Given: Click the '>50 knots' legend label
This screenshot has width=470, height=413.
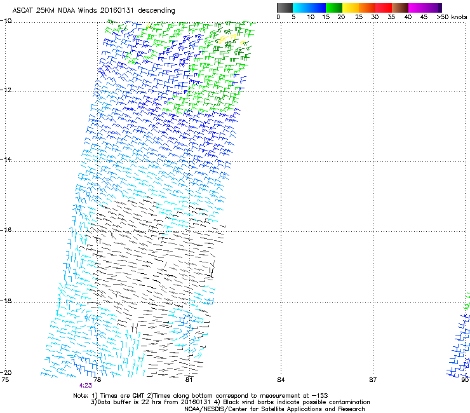Looking at the screenshot, I should click(x=452, y=17).
